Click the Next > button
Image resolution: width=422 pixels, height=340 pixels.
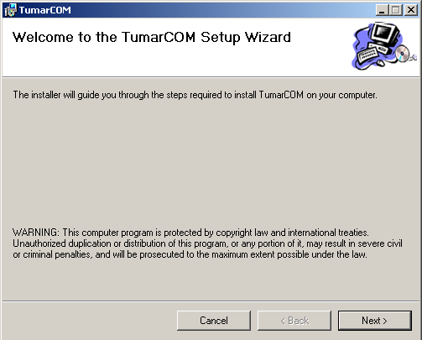click(x=374, y=321)
